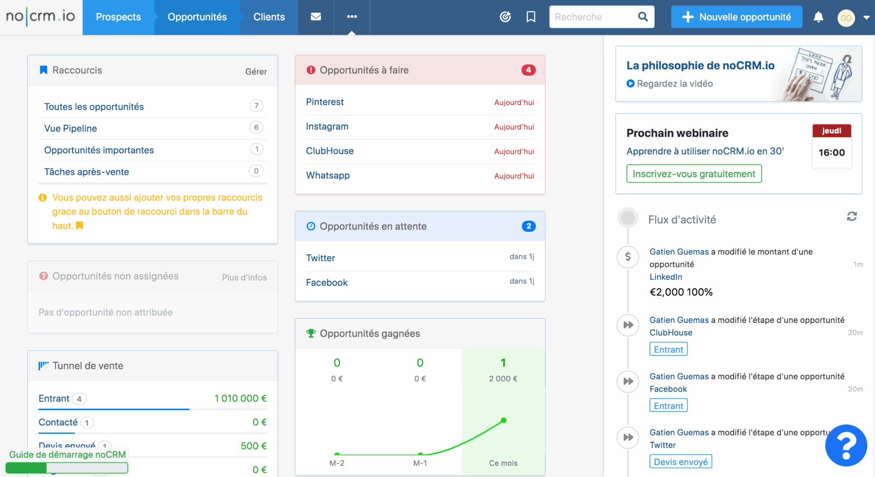Click the GG user avatar
This screenshot has width=875, height=477.
846,18
